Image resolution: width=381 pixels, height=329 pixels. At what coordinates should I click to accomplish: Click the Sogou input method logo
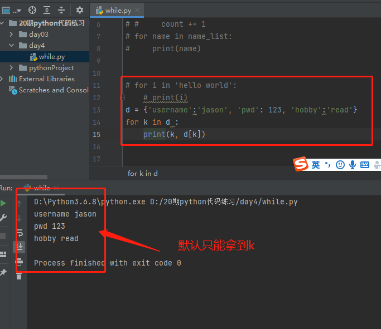(x=301, y=164)
